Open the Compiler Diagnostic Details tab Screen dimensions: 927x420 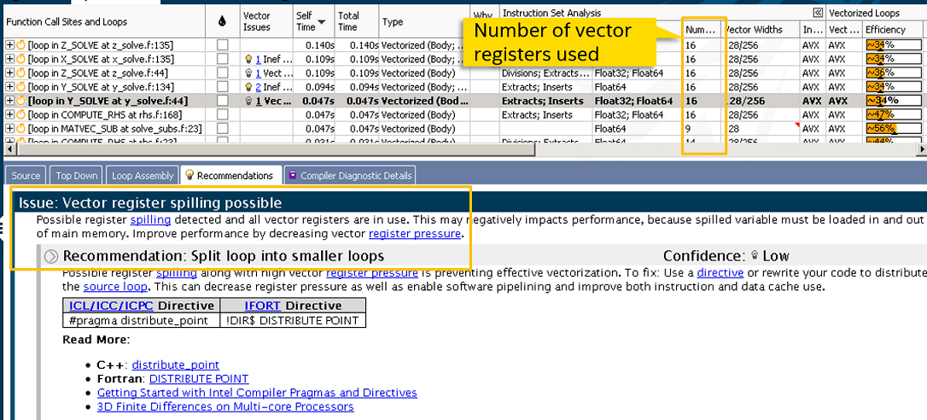(349, 176)
